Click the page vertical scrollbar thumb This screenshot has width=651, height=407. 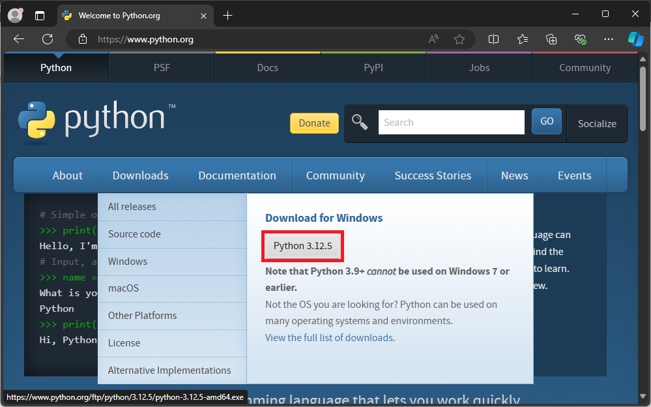click(643, 99)
